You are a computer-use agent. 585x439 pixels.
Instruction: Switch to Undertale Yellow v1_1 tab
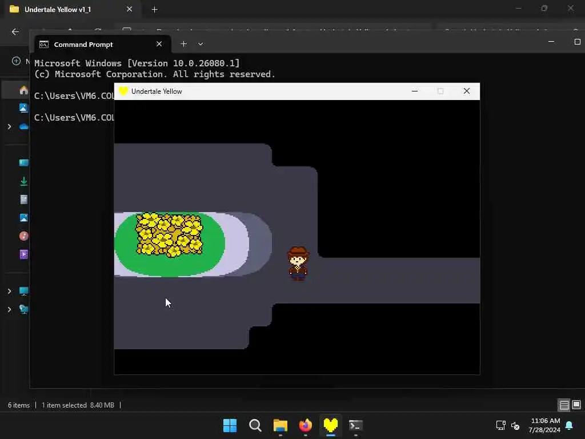click(58, 9)
